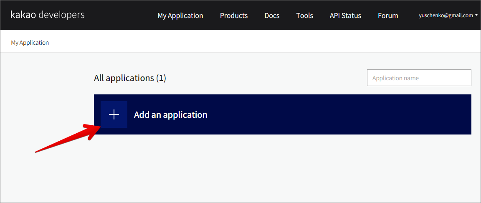This screenshot has width=481, height=203.
Task: Go to the Docs section
Action: click(x=272, y=15)
